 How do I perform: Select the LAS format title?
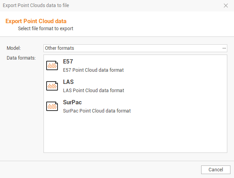tap(68, 82)
